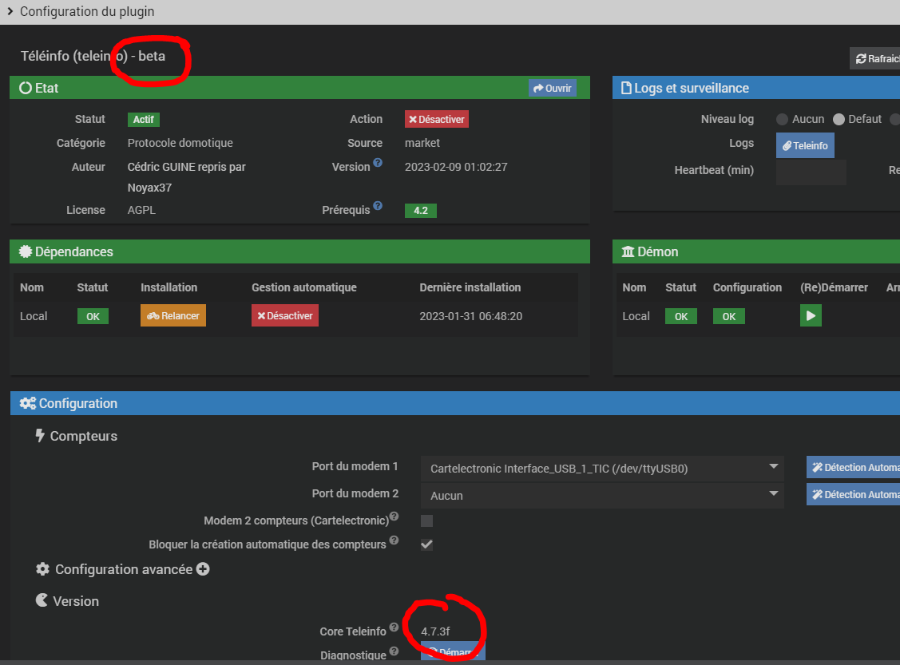
Task: Select Aucun log level radio button
Action: click(x=782, y=119)
